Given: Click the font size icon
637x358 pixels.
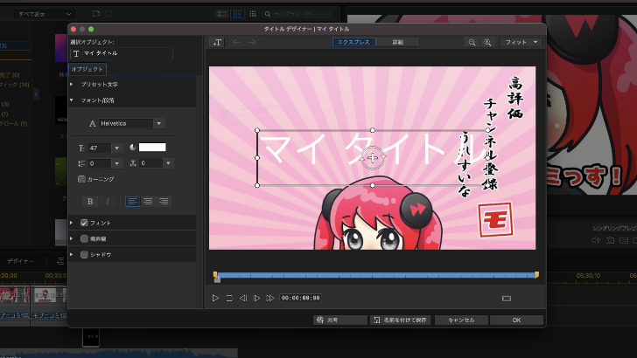Looking at the screenshot, I should [81, 148].
